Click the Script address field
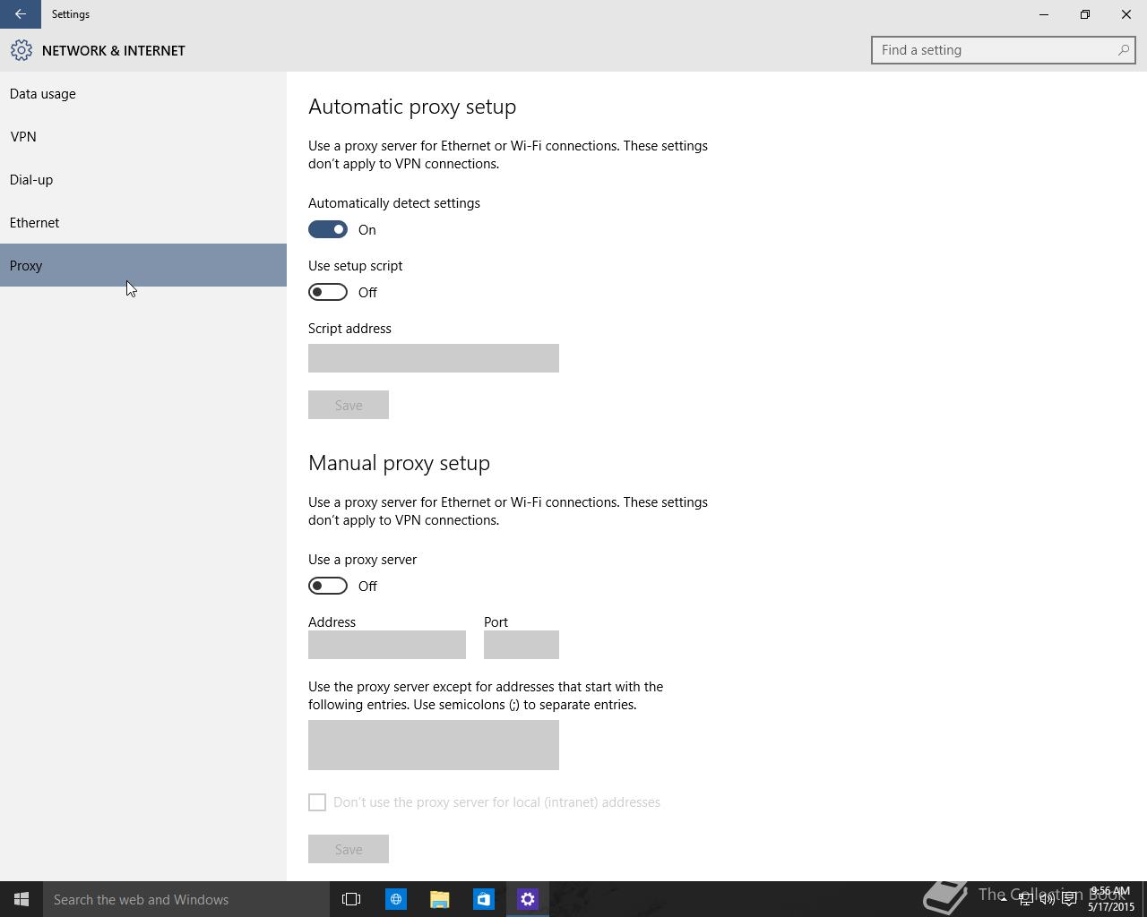The image size is (1147, 917). (434, 358)
